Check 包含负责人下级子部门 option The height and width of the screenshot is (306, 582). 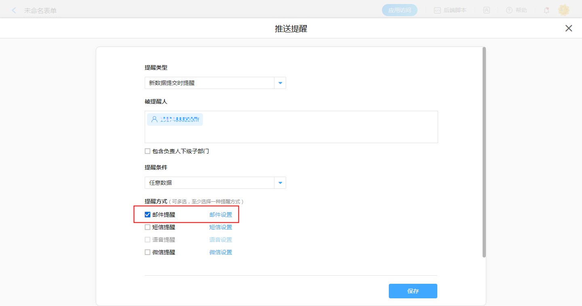tap(148, 151)
